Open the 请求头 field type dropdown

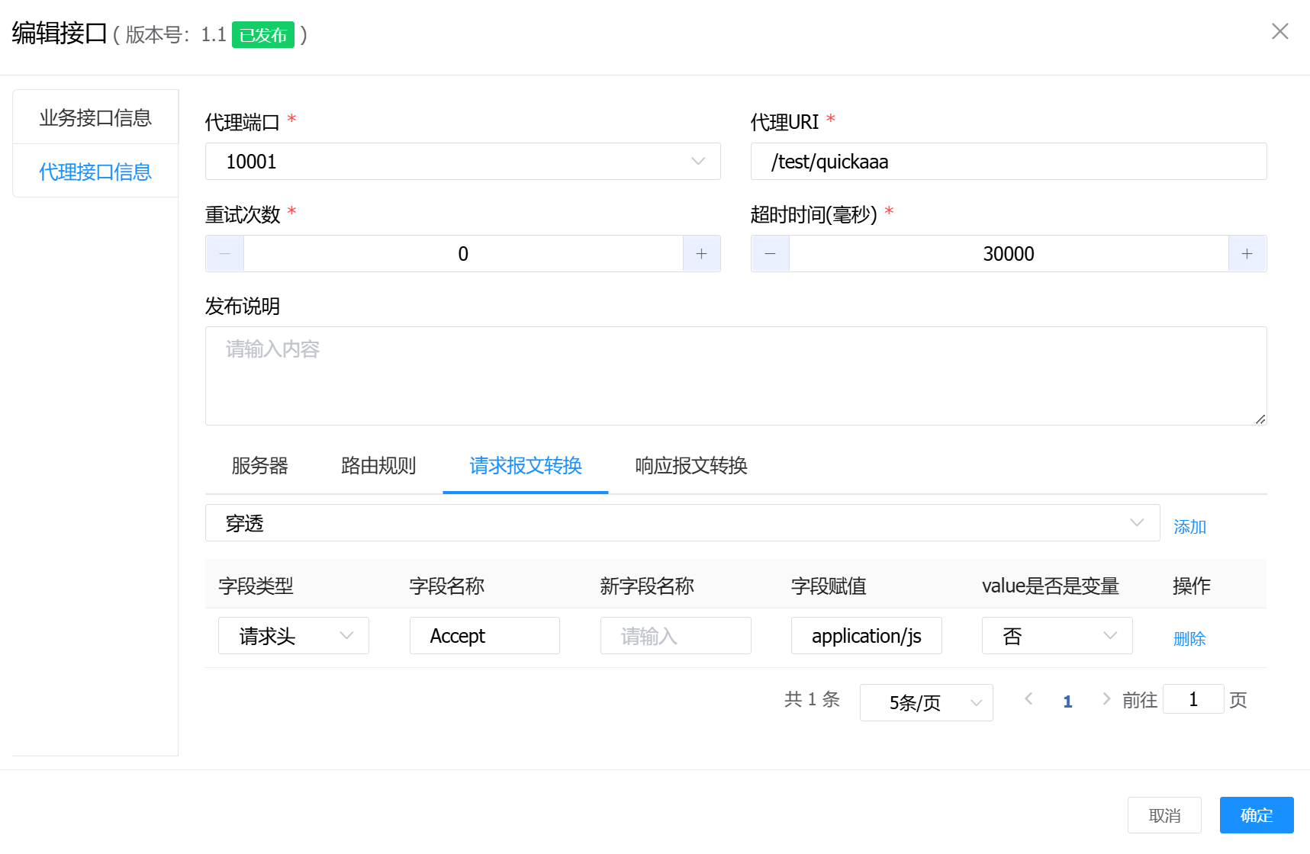tap(293, 636)
